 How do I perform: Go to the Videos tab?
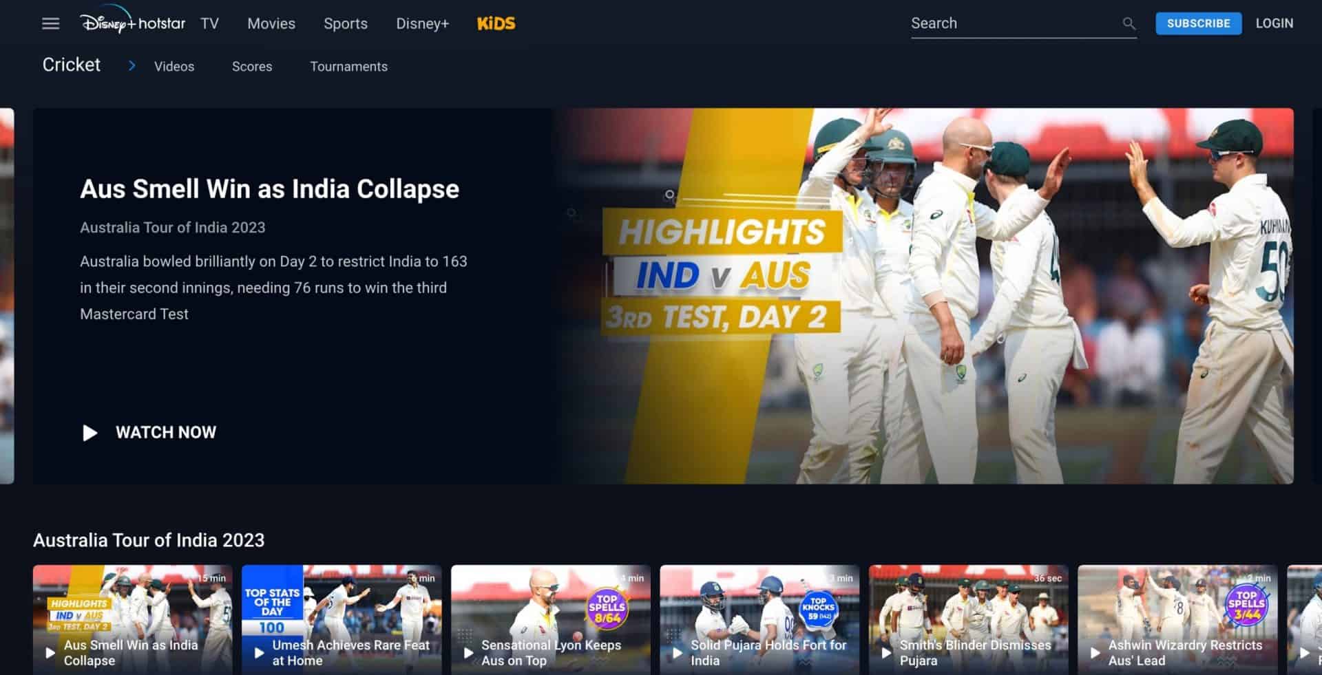174,67
